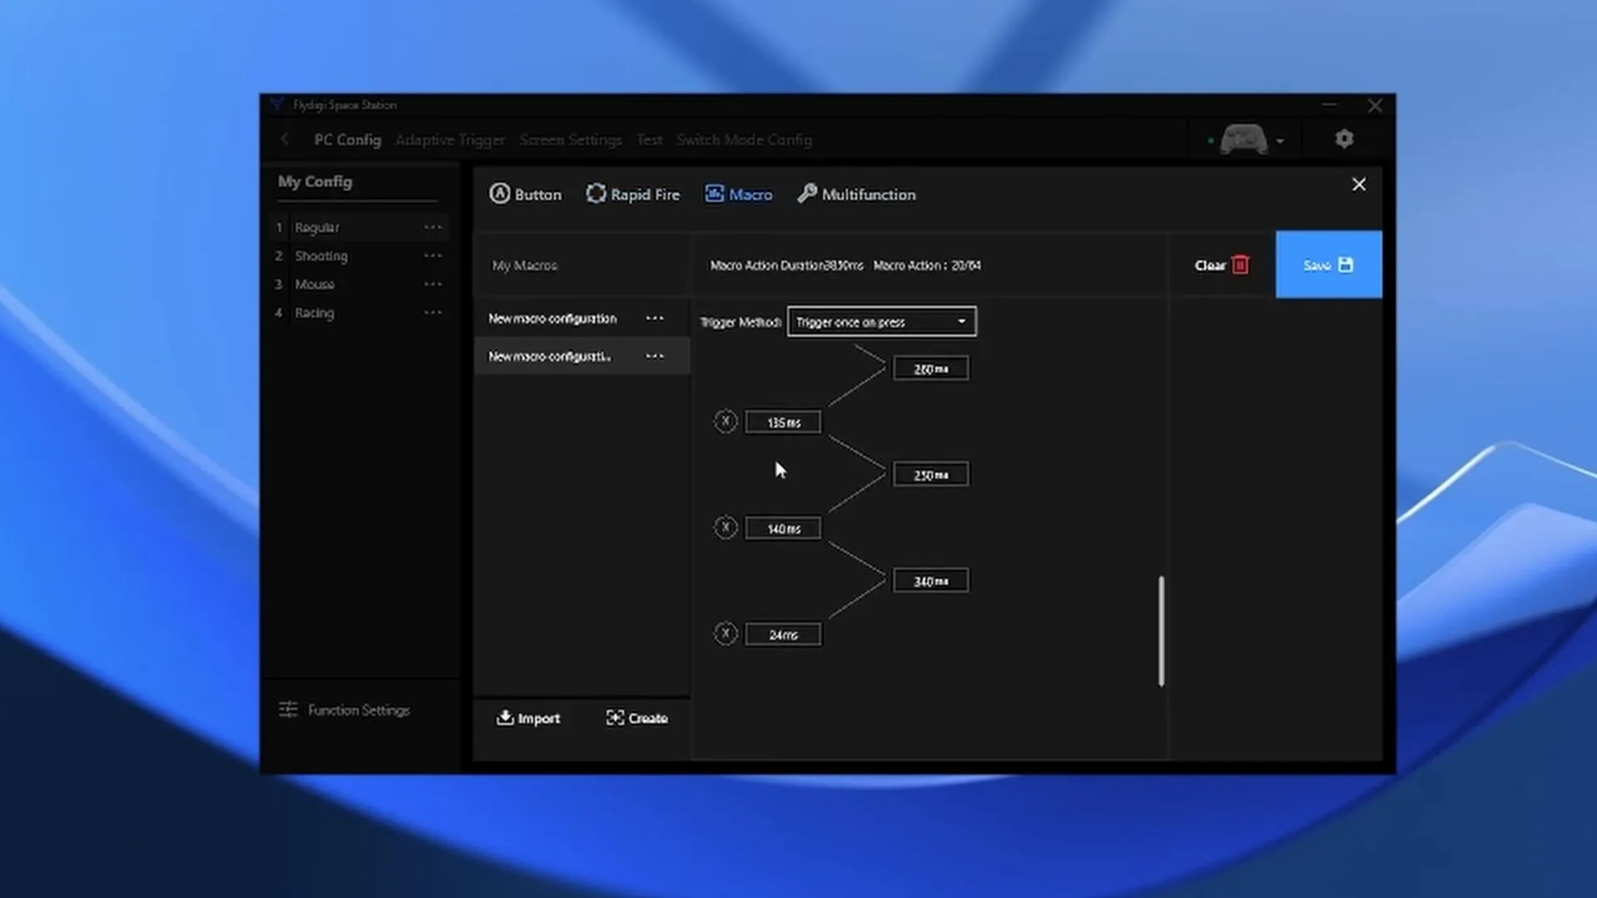Edit the 140ms duration field
This screenshot has height=898, width=1597.
784,529
